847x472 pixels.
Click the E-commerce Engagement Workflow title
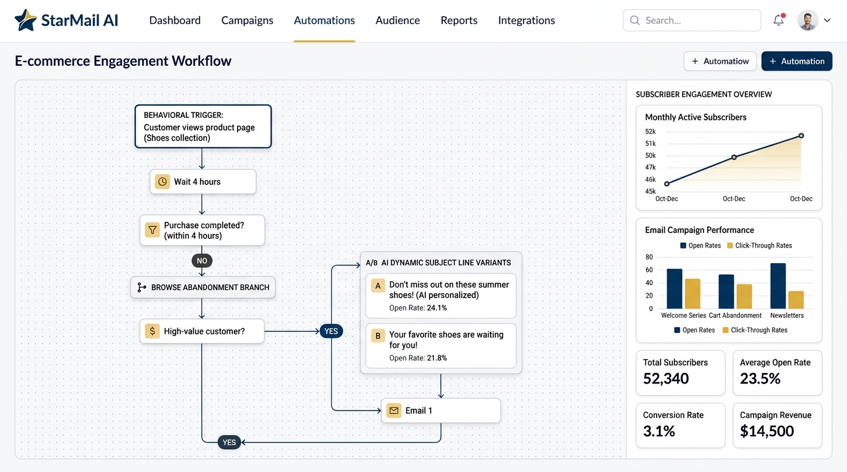(x=123, y=61)
